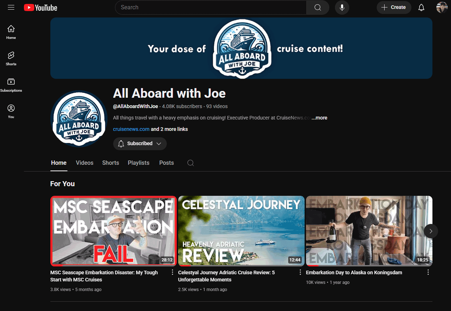Screen dimensions: 451x311
Task: Click the search magnifier button
Action: (x=317, y=7)
